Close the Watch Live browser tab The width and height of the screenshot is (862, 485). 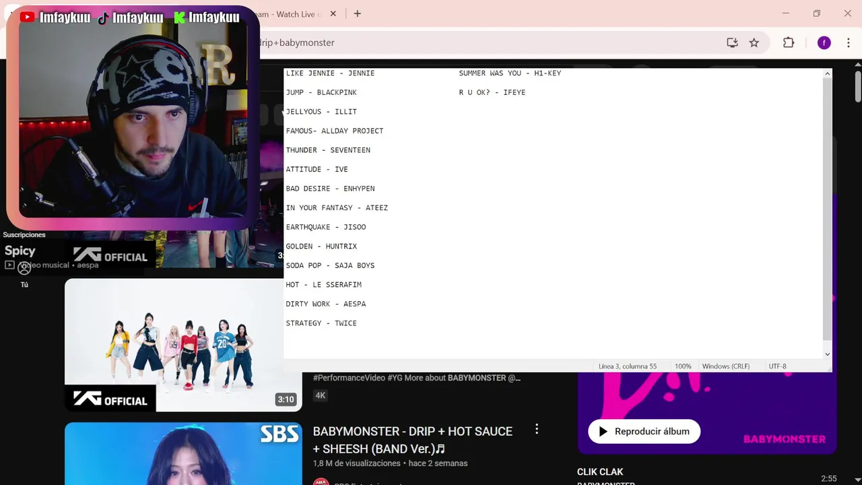click(333, 13)
